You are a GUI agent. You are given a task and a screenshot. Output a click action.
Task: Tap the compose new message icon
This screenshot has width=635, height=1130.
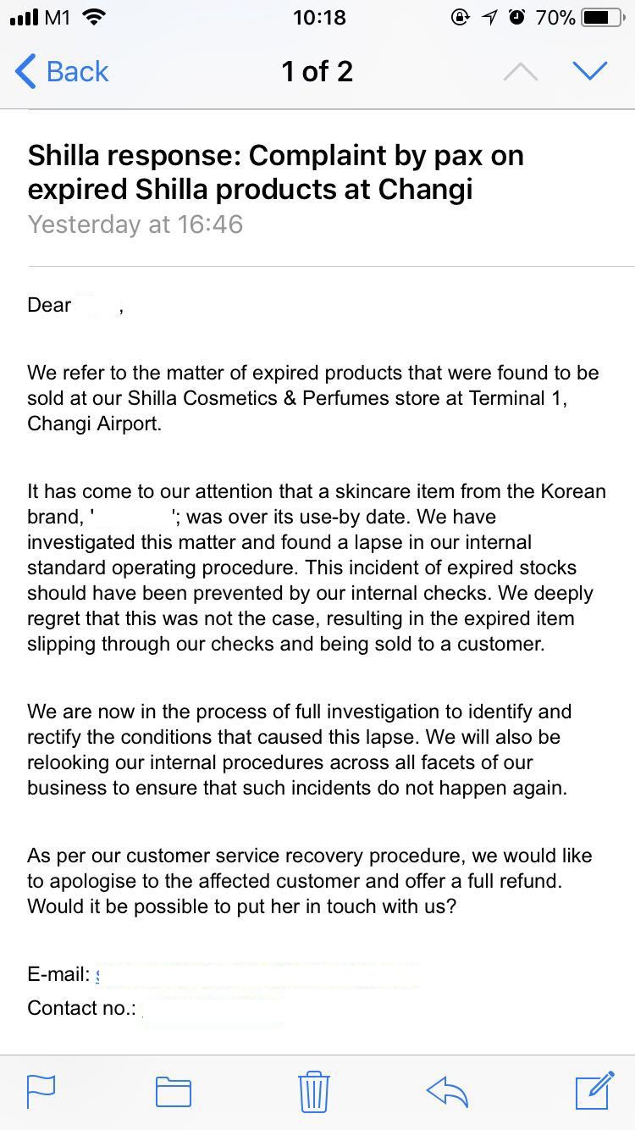594,1090
